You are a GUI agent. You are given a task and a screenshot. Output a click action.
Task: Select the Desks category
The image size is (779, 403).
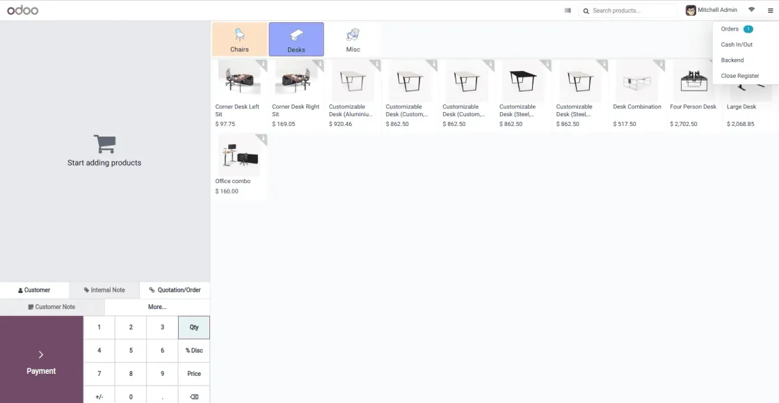296,39
